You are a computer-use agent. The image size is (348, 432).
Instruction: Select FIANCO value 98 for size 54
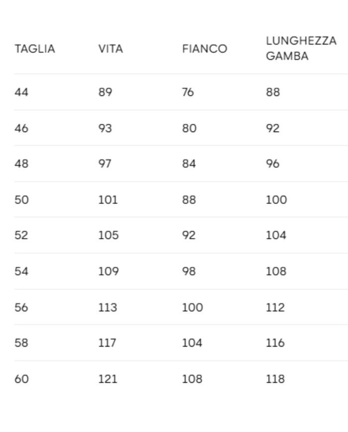pos(189,271)
